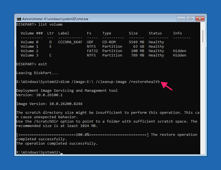221x170 pixels.
Task: Click 'The operation completed successfully.' line
Action: tap(57, 144)
